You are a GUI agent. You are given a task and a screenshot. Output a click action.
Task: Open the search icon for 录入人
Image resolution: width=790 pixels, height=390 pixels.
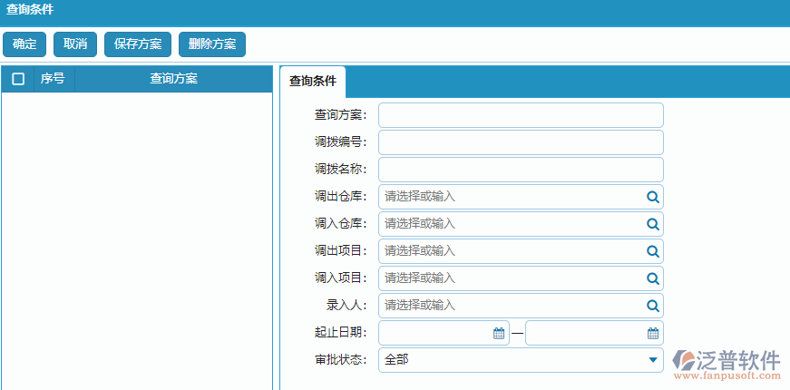[653, 306]
